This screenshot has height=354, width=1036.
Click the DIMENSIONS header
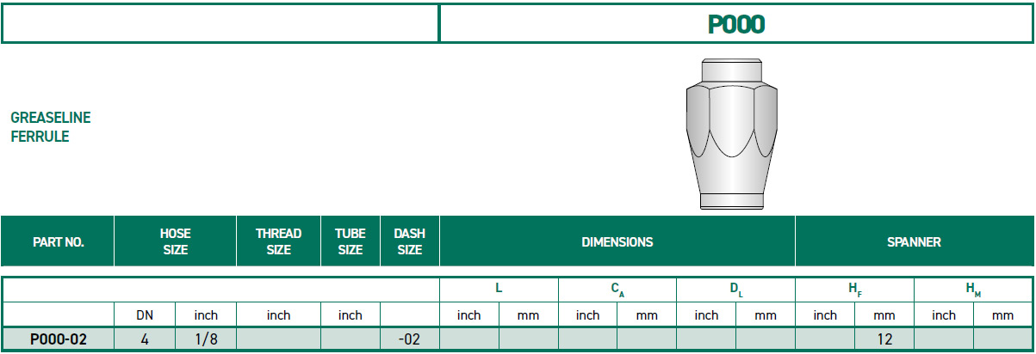[617, 242]
